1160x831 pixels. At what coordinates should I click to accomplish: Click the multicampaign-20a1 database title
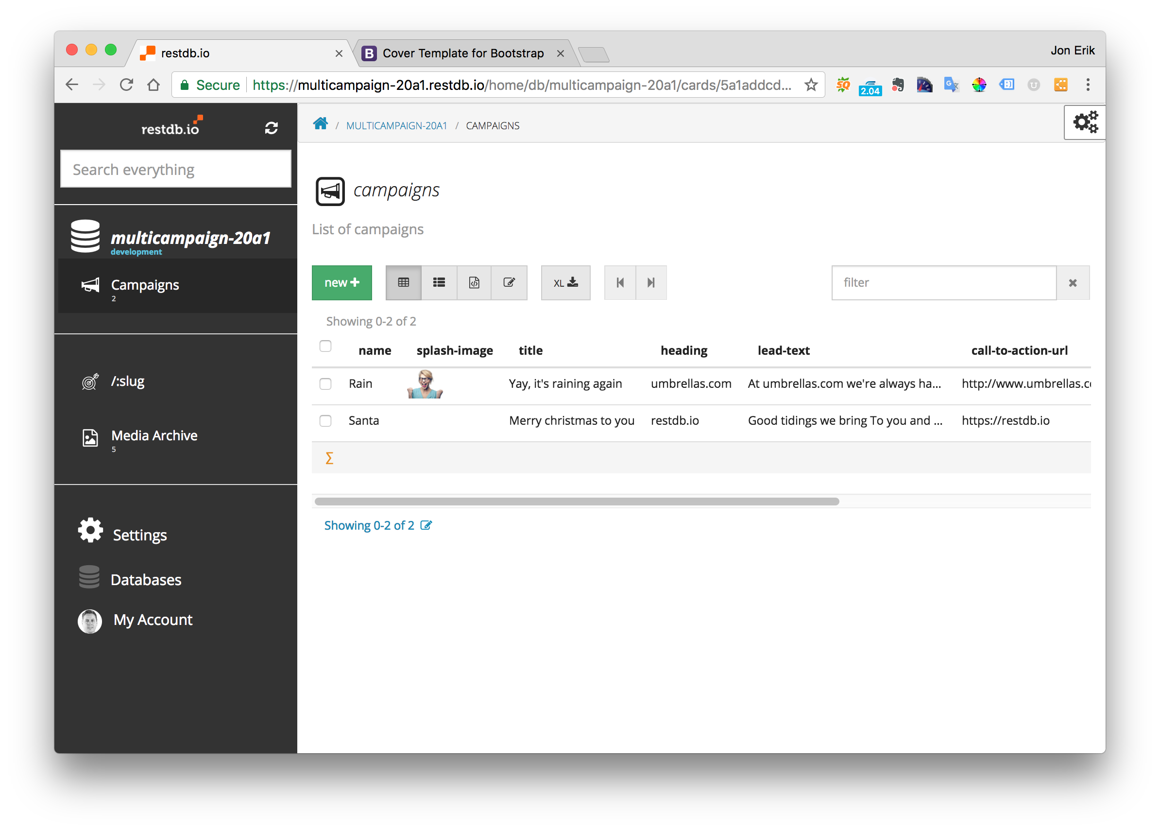point(190,238)
